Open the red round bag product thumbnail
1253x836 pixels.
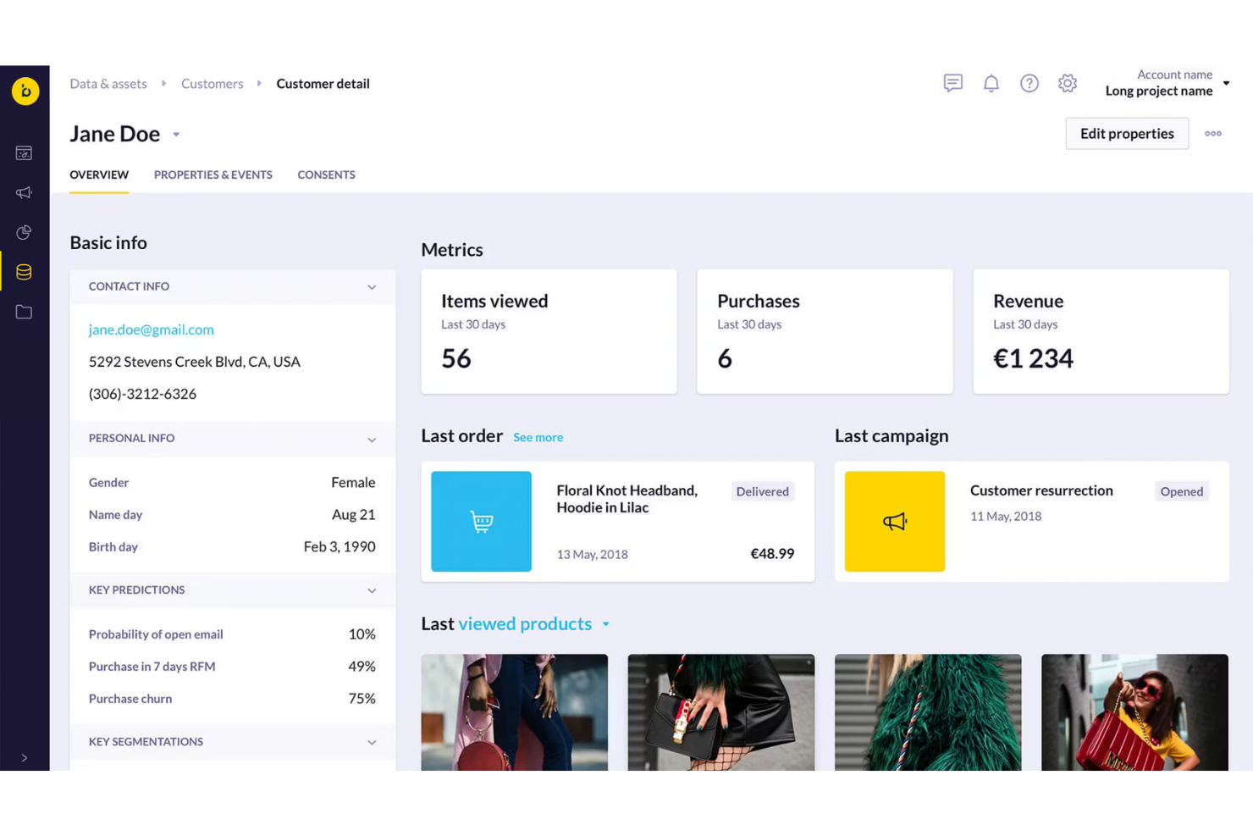point(515,712)
